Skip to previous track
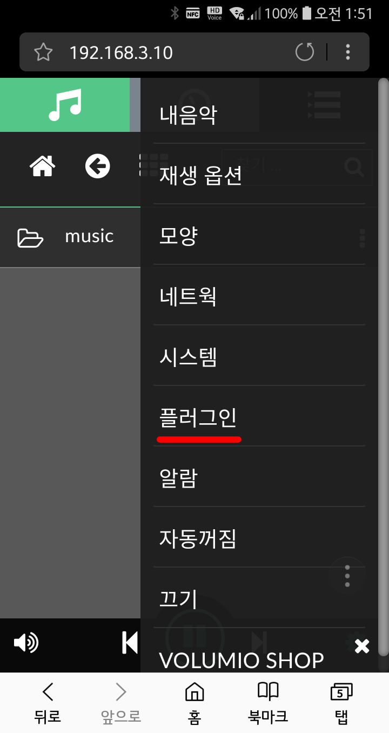The height and width of the screenshot is (733, 389). point(130,643)
